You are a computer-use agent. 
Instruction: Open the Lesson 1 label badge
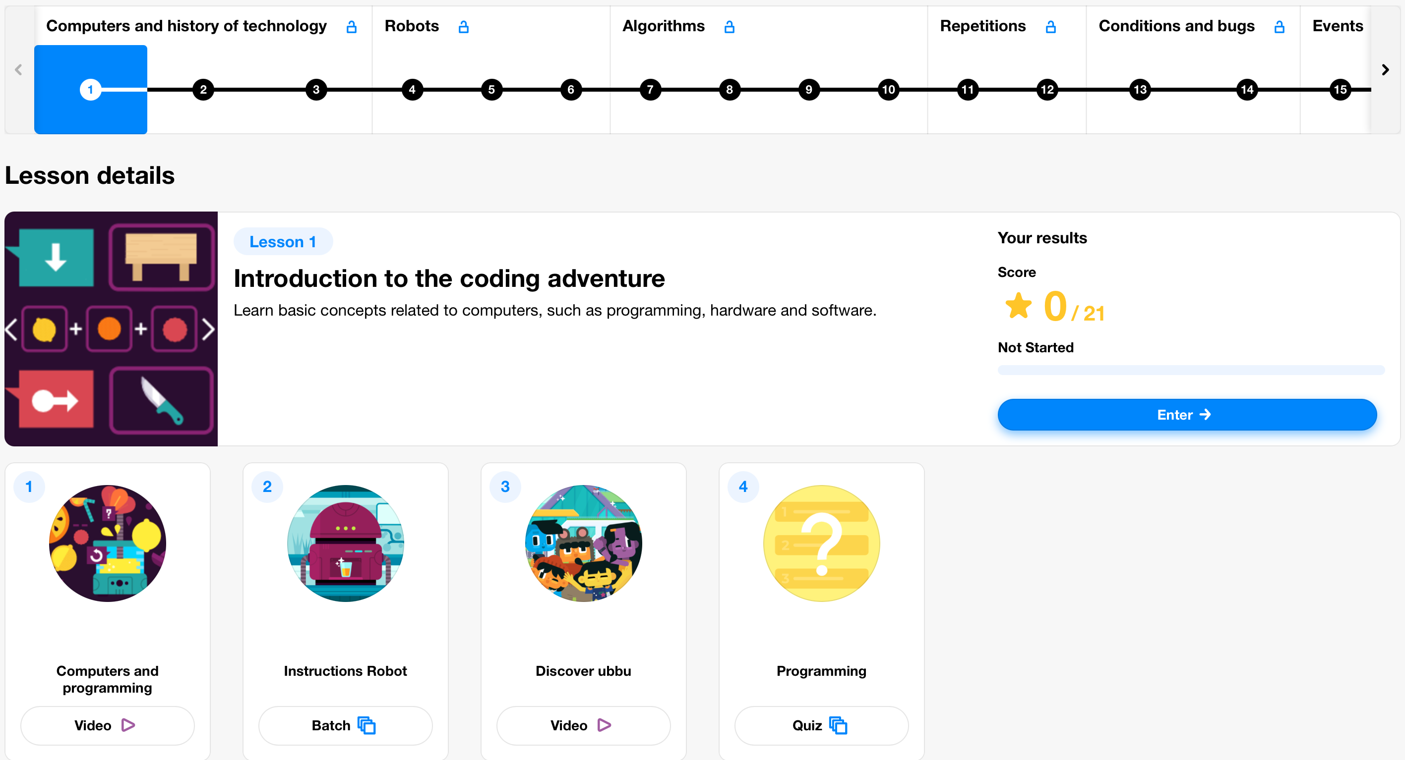[283, 241]
